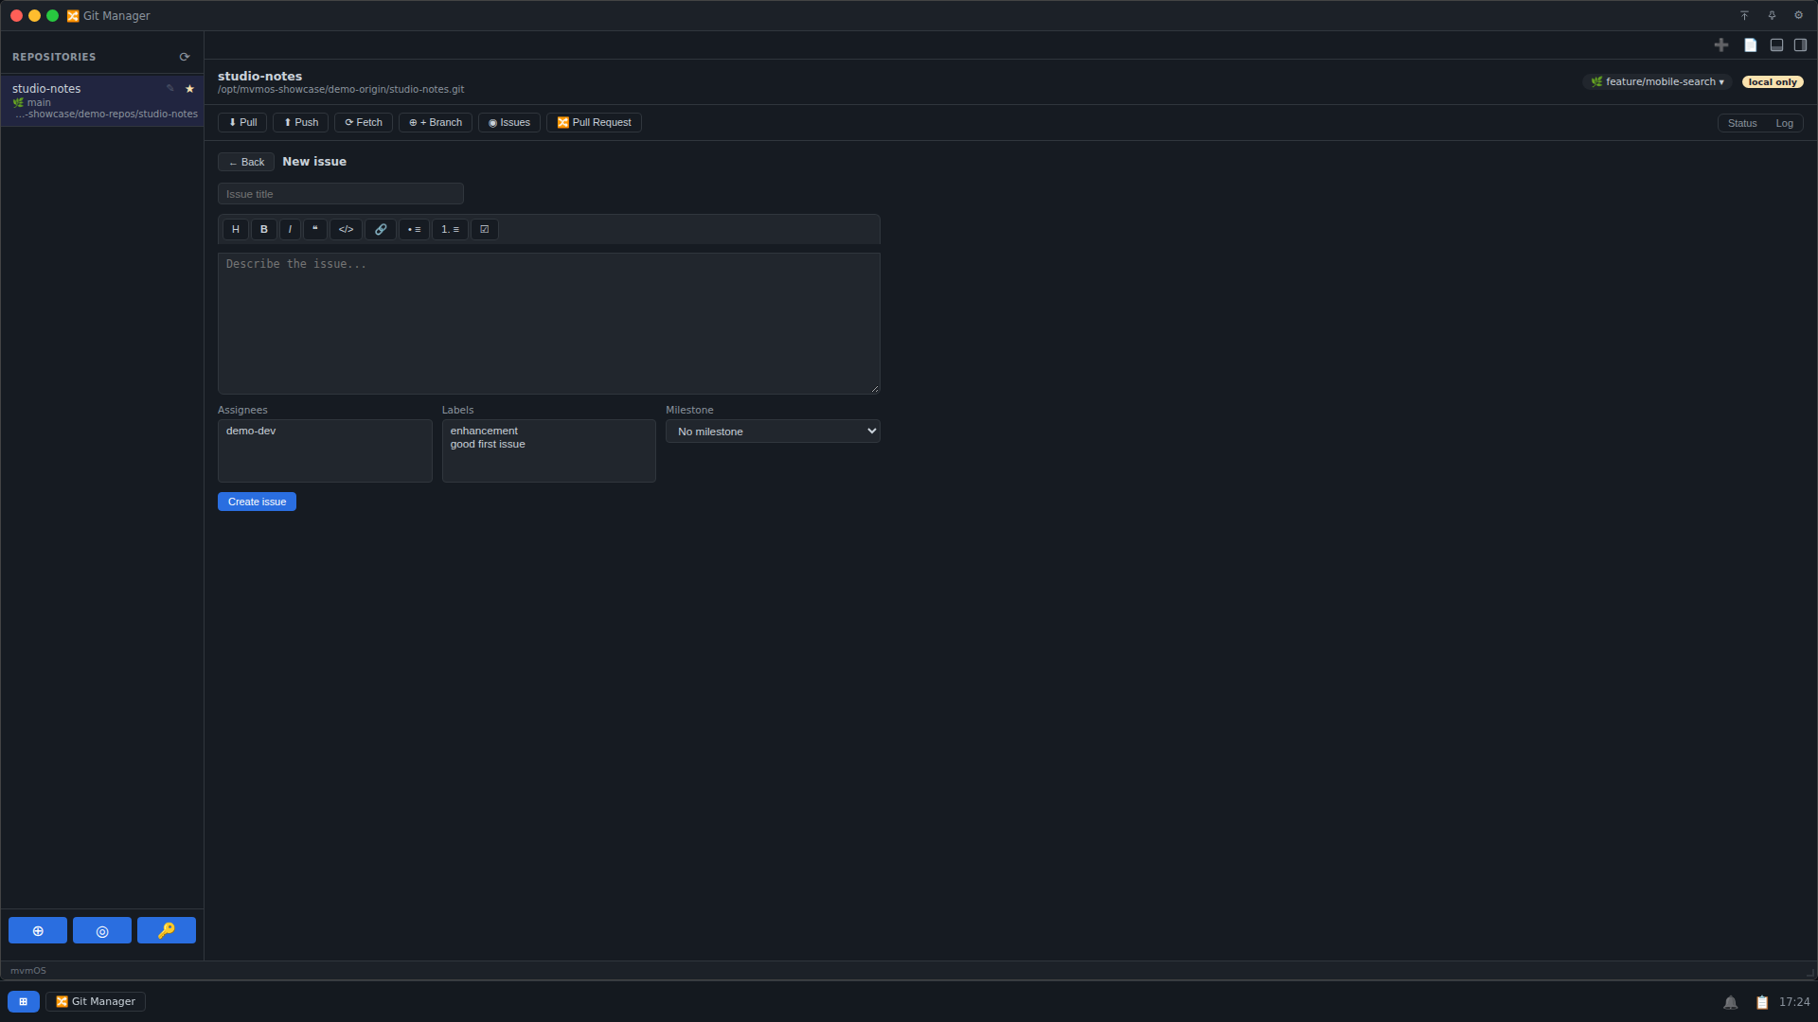Viewport: 1818px width, 1022px height.
Task: Select the studio-notes repository entry
Action: [102, 100]
